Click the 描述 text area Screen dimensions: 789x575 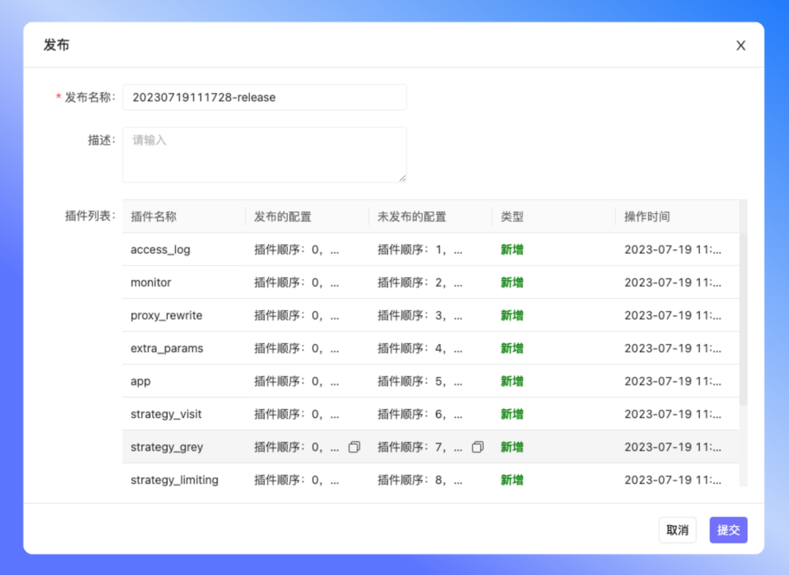pos(264,154)
